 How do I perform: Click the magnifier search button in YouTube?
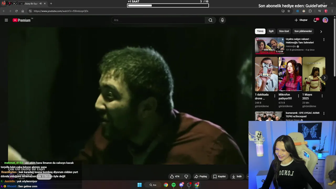[211, 20]
